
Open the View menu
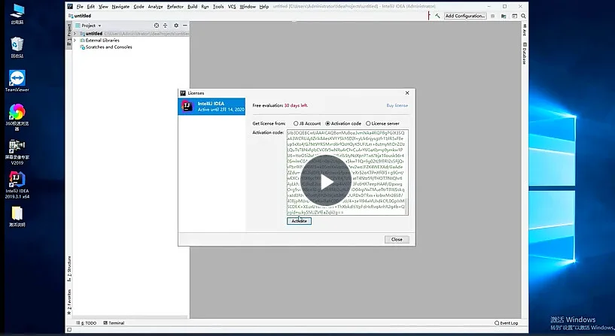(103, 7)
